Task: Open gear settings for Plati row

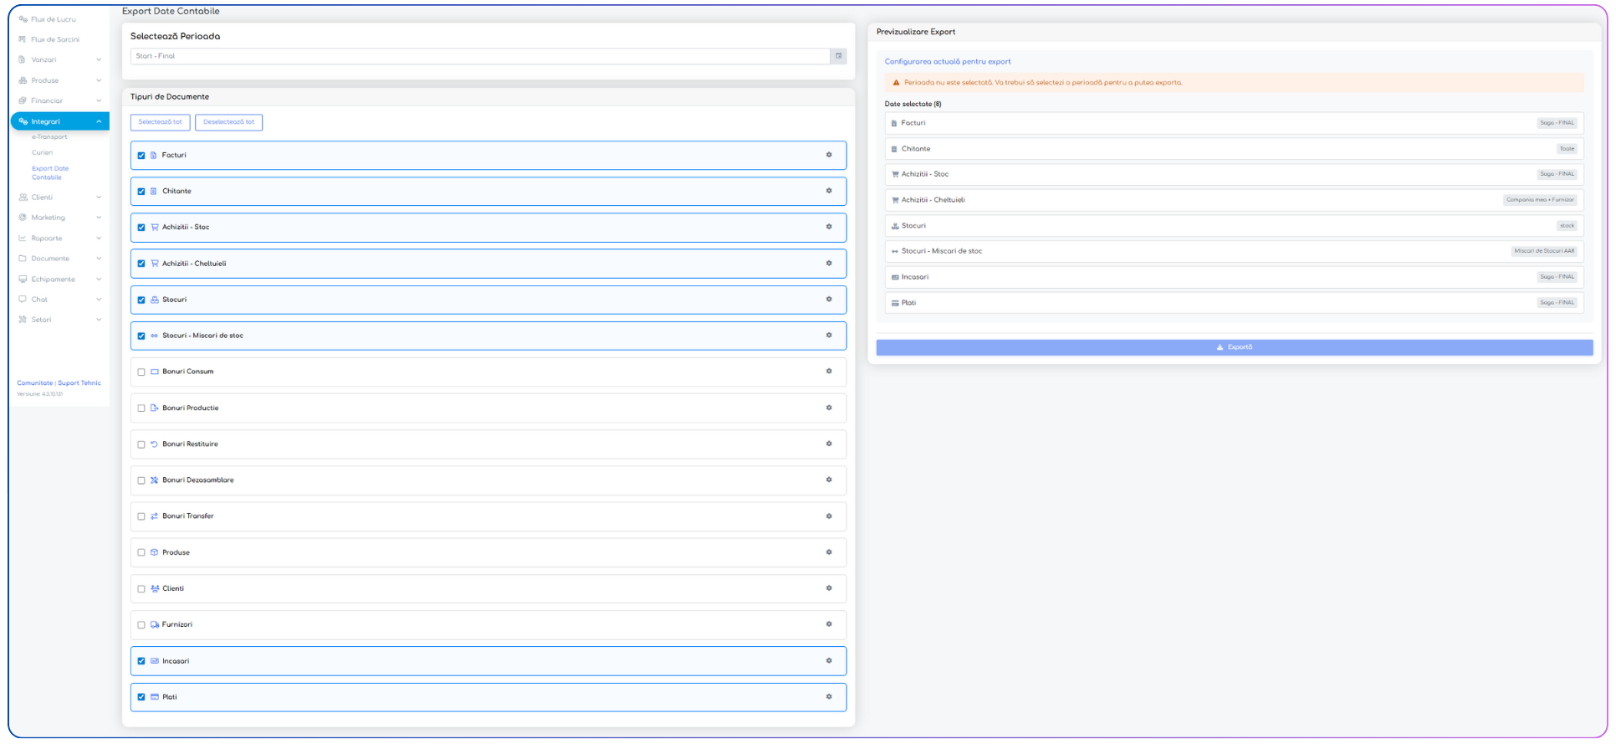Action: coord(829,697)
